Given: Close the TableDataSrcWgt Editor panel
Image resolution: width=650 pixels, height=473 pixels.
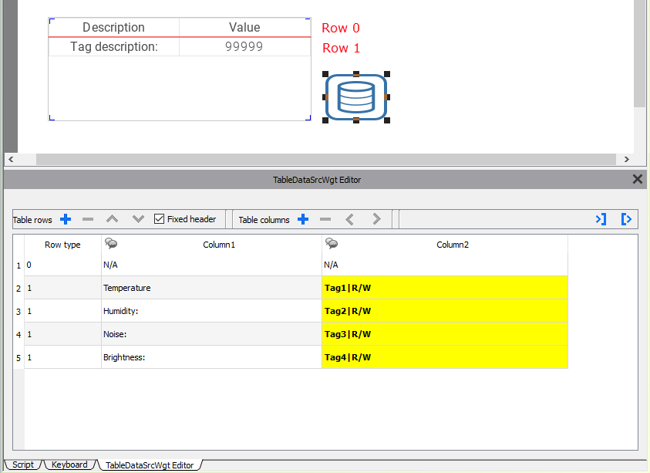Looking at the screenshot, I should coord(638,179).
